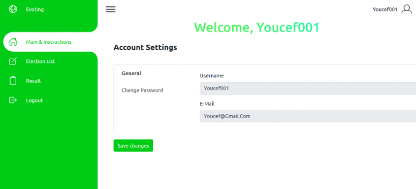416x189 pixels.
Task: Toggle the hamburger sidebar menu icon
Action: click(111, 9)
